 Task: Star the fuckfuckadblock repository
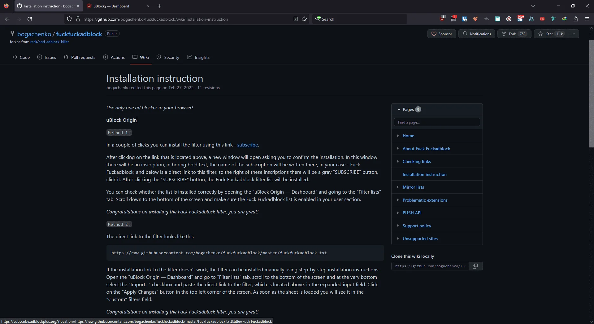coord(551,34)
